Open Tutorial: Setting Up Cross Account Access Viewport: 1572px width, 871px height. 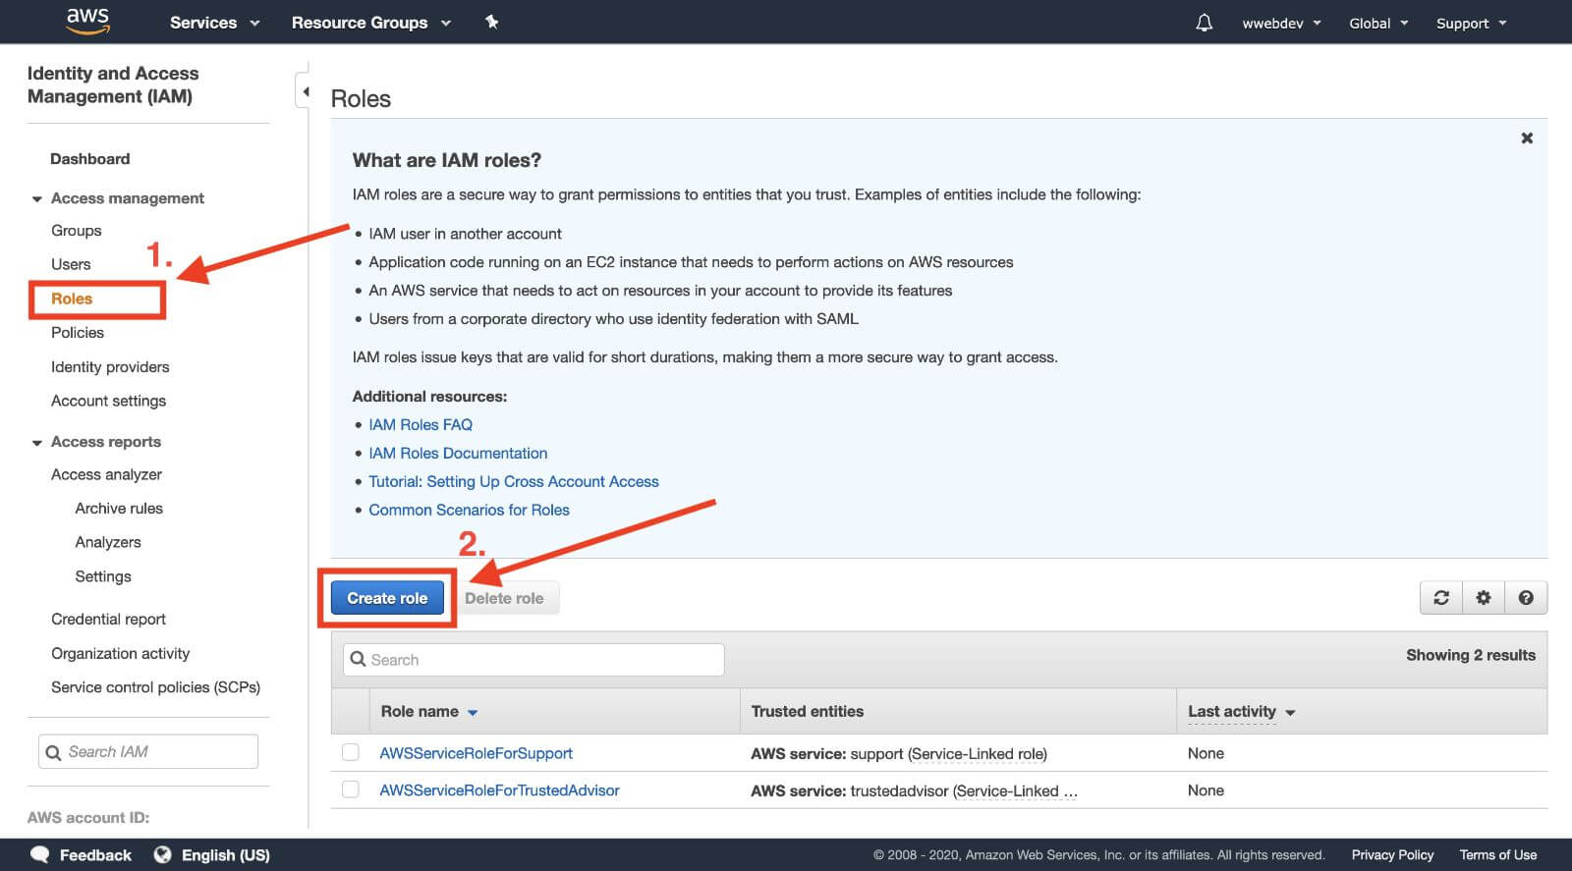(x=514, y=482)
